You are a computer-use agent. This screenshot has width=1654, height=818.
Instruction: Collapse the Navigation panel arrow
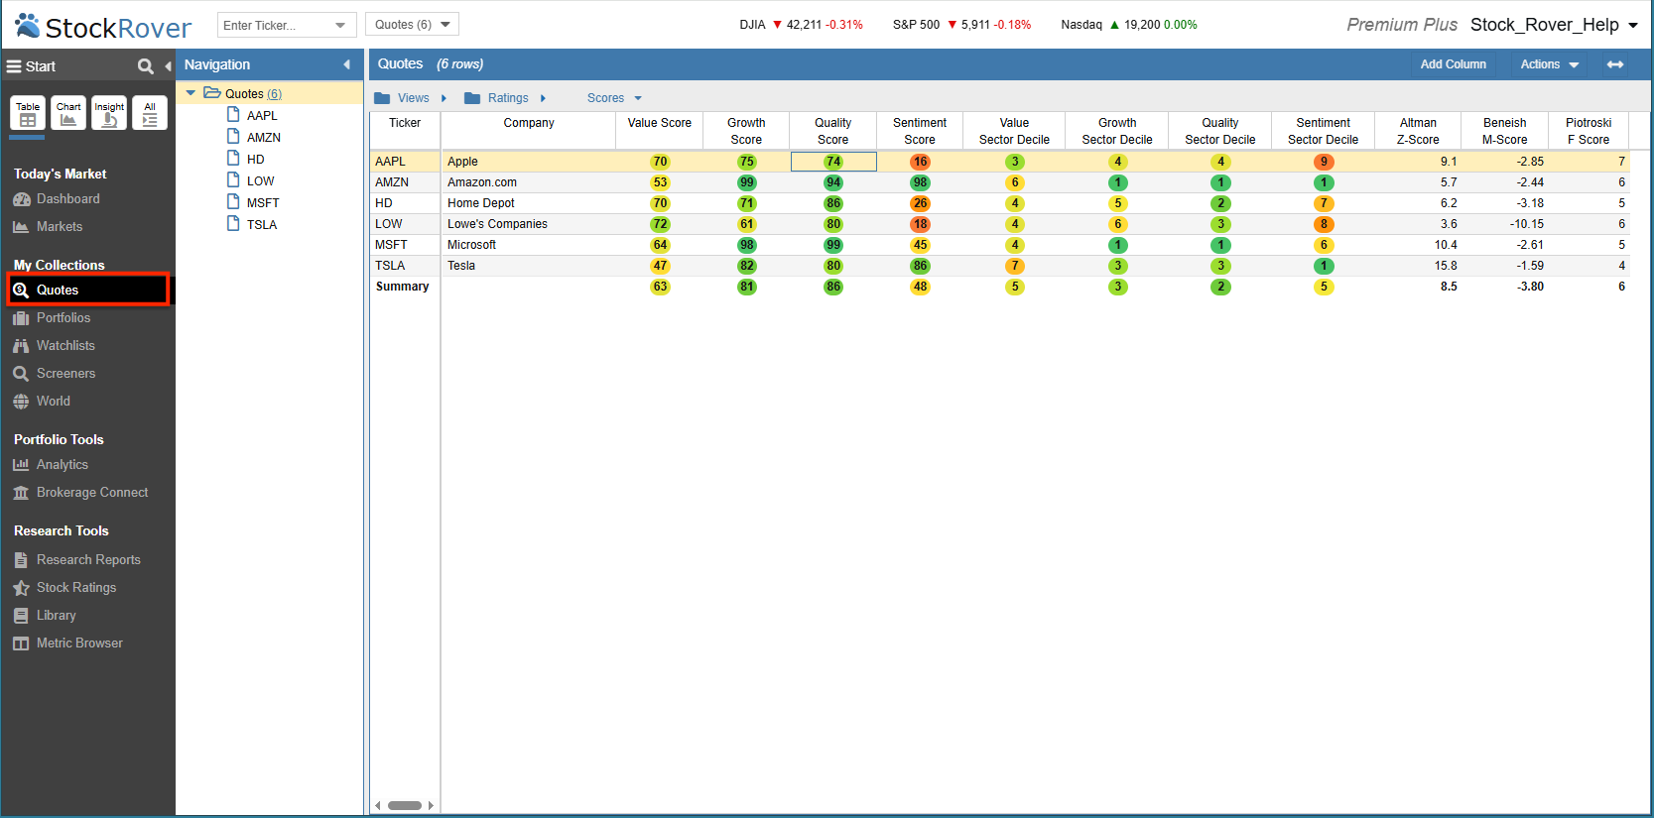click(x=346, y=64)
